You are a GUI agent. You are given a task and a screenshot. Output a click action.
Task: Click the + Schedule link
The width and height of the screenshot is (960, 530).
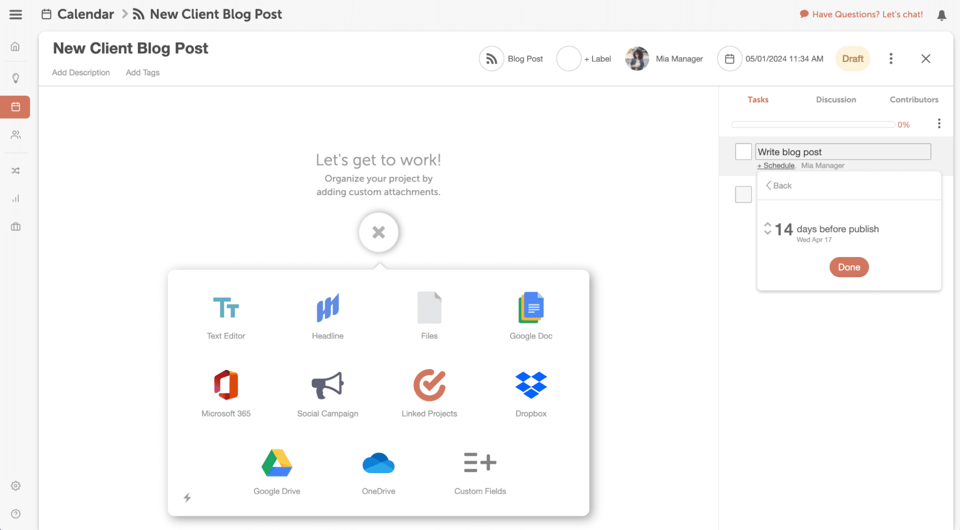pos(776,165)
